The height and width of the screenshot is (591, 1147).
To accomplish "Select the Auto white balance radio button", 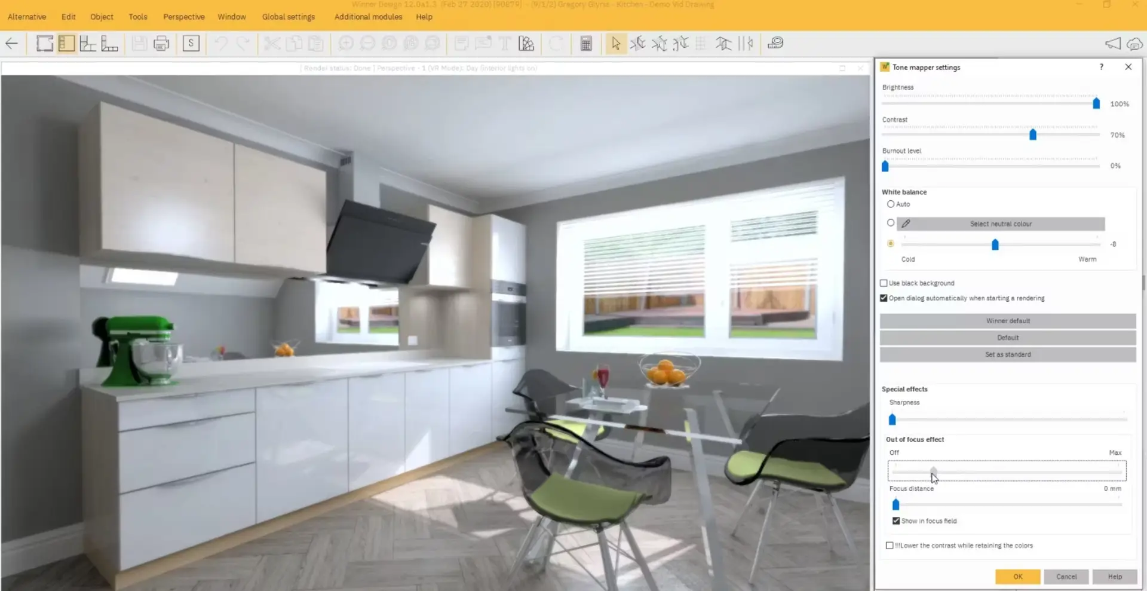I will coord(891,204).
